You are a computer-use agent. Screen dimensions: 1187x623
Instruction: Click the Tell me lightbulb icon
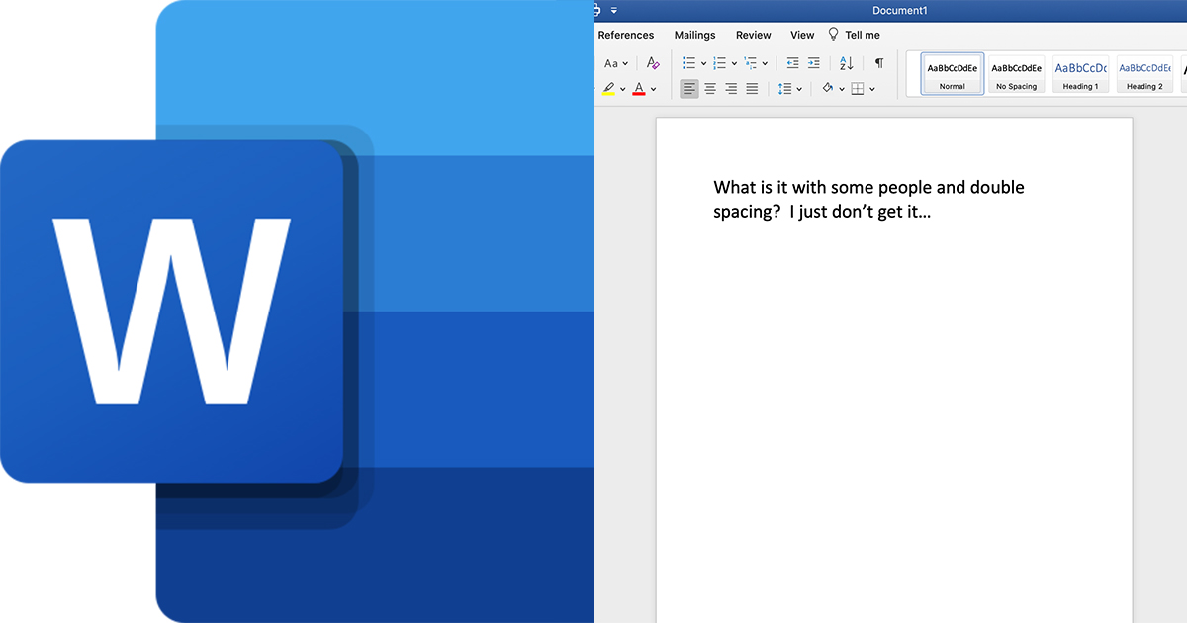pyautogui.click(x=833, y=35)
